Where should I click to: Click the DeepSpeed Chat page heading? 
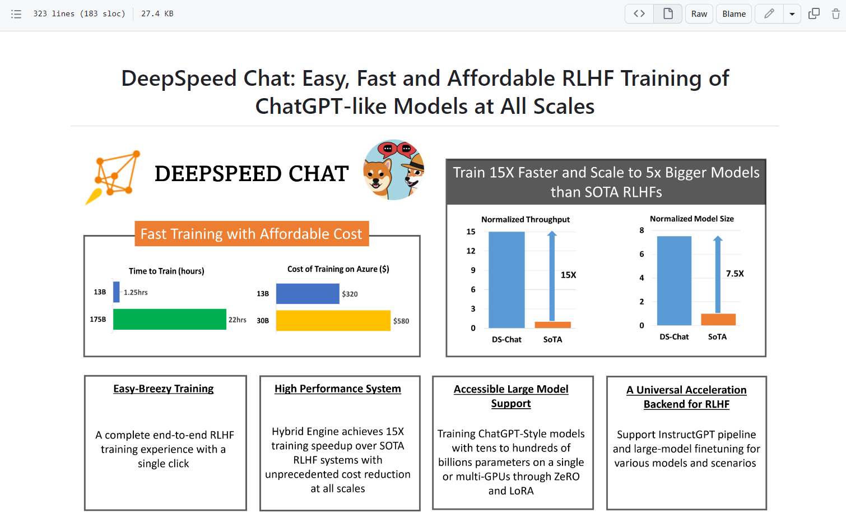425,92
